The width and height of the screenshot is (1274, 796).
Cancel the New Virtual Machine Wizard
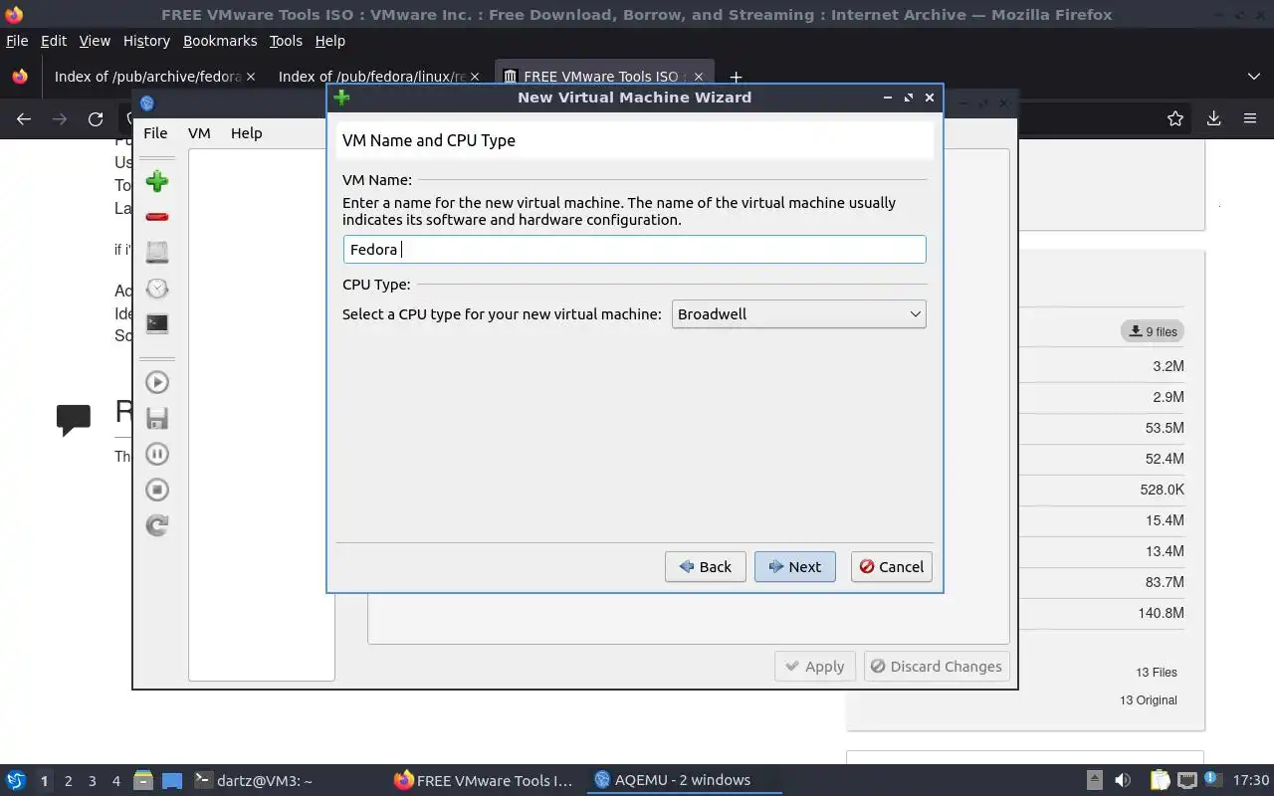pos(891,567)
